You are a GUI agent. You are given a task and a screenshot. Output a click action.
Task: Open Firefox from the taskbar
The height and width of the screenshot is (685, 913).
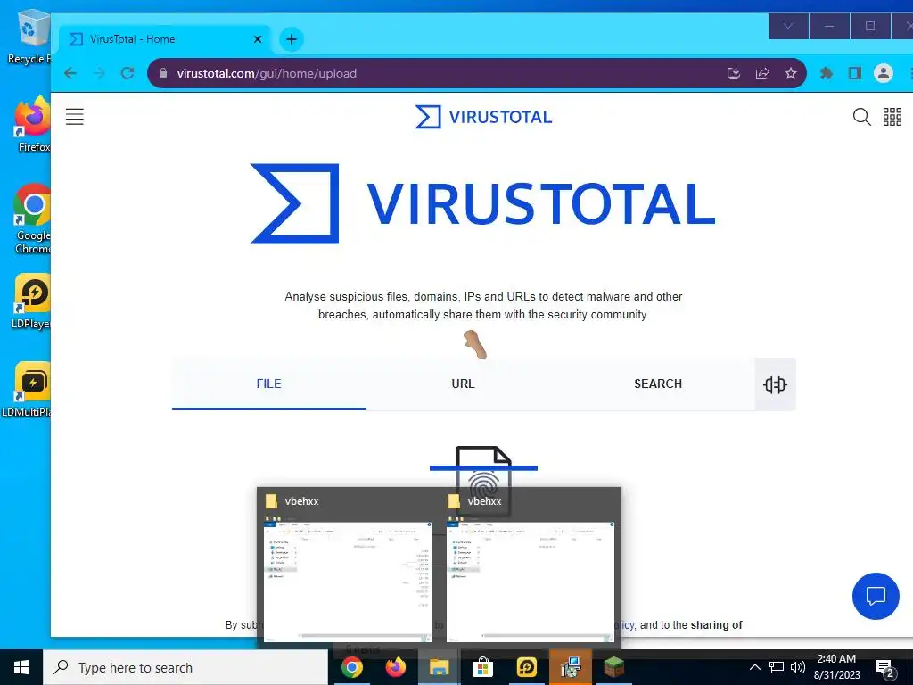click(396, 667)
